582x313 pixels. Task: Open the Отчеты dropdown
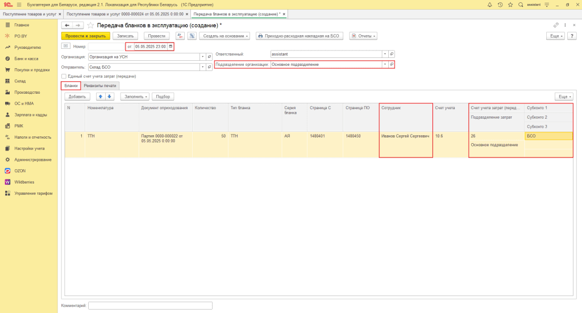pos(363,36)
